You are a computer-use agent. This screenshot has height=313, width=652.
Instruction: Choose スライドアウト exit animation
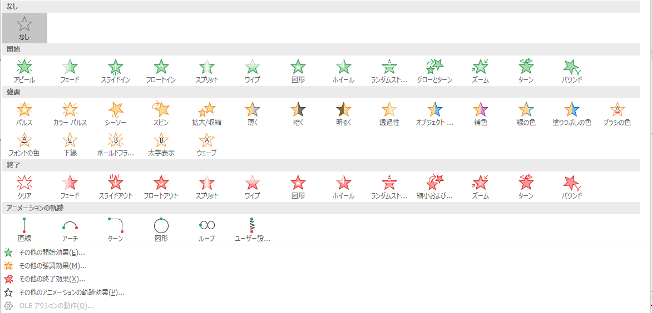coord(116,187)
